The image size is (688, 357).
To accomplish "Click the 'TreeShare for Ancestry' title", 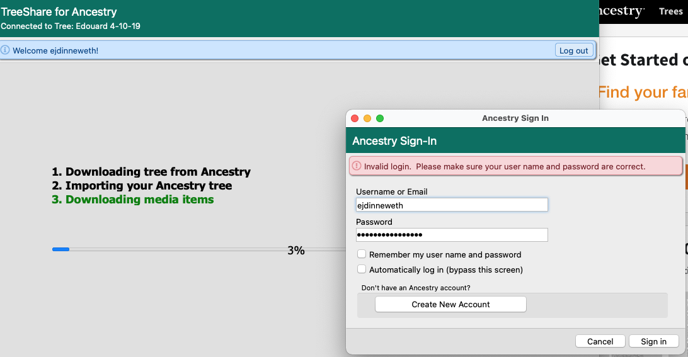I will 59,12.
